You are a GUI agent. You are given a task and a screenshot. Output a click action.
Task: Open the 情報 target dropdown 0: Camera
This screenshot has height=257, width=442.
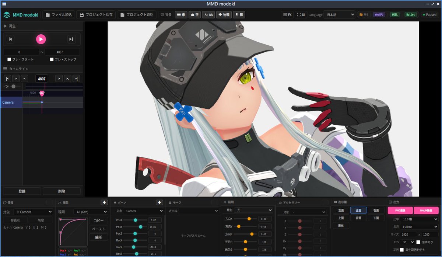coord(33,212)
